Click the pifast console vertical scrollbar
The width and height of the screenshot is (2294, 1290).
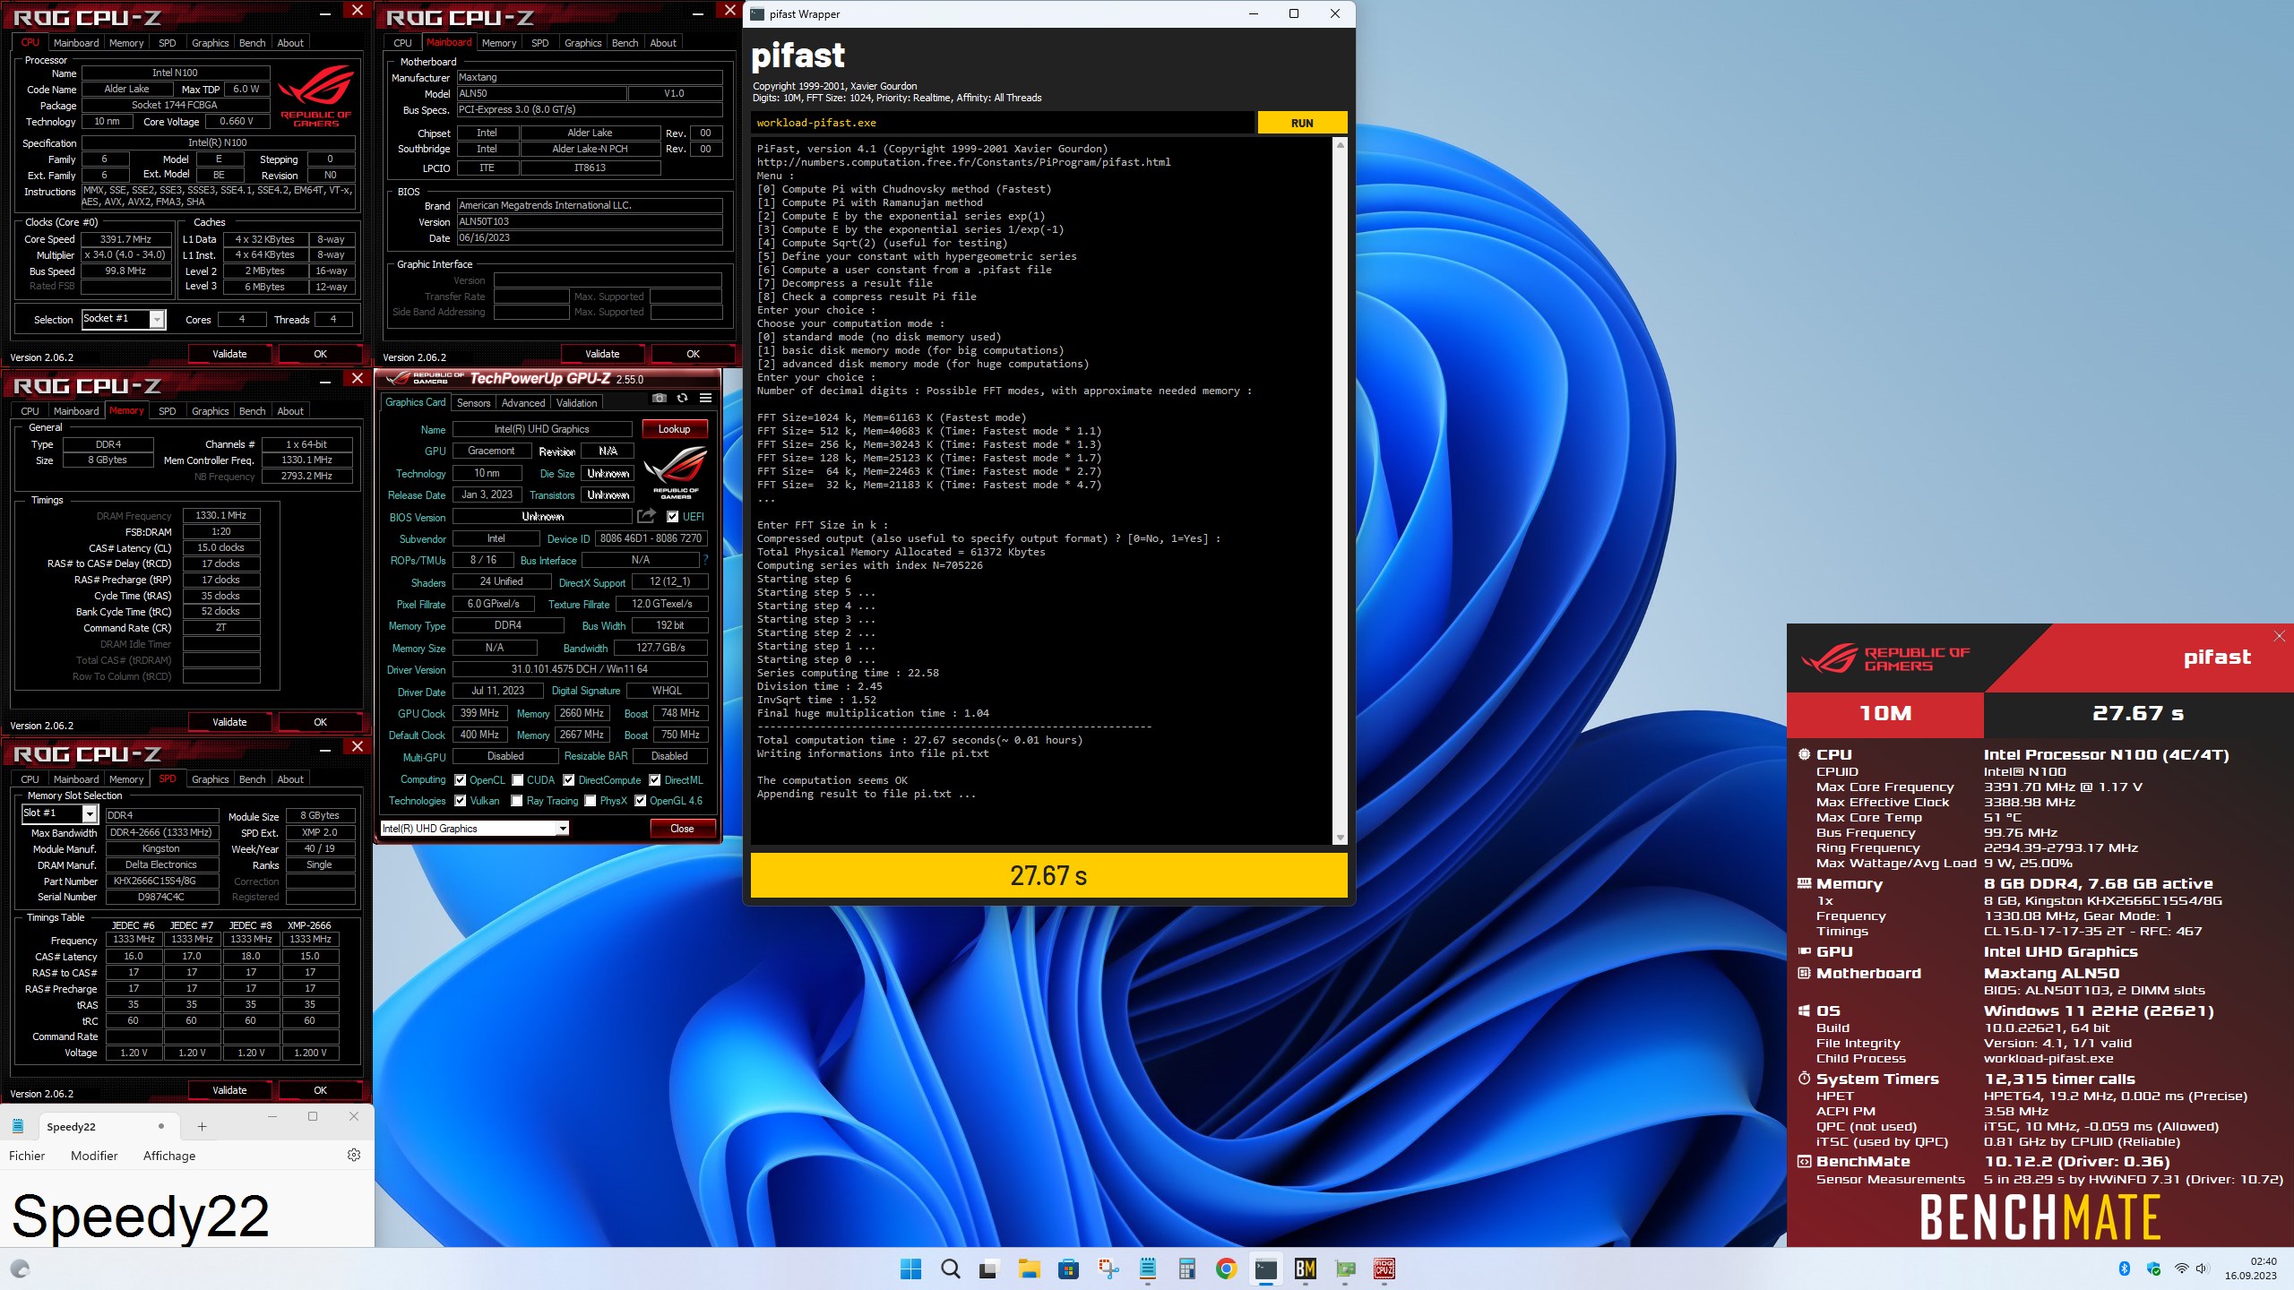coord(1341,491)
